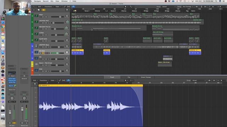Toggle Solo on EG Solo channel strip
The image size is (227, 127).
click(x=14, y=123)
